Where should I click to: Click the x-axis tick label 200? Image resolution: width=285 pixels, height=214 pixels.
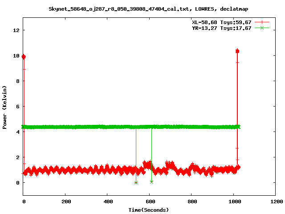pyautogui.click(x=66, y=202)
